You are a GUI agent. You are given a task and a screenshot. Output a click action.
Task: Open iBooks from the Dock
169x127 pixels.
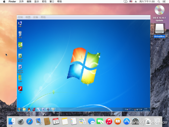118,121
